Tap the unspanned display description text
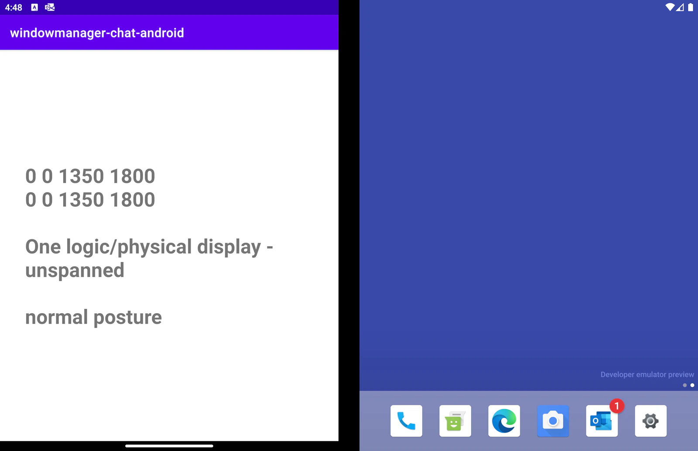This screenshot has width=698, height=451. [x=149, y=258]
